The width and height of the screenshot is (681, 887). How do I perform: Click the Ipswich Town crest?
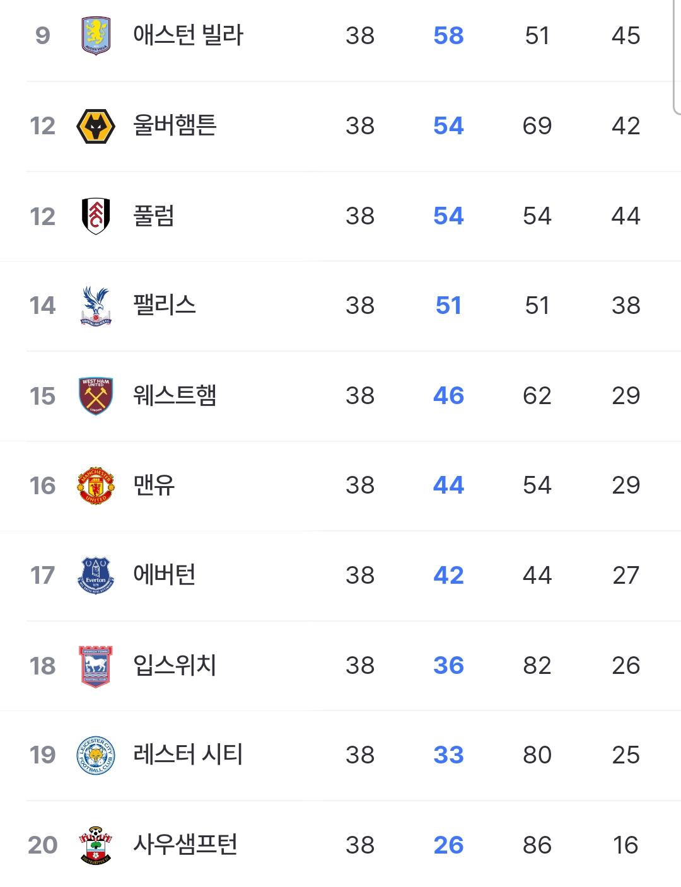tap(95, 666)
